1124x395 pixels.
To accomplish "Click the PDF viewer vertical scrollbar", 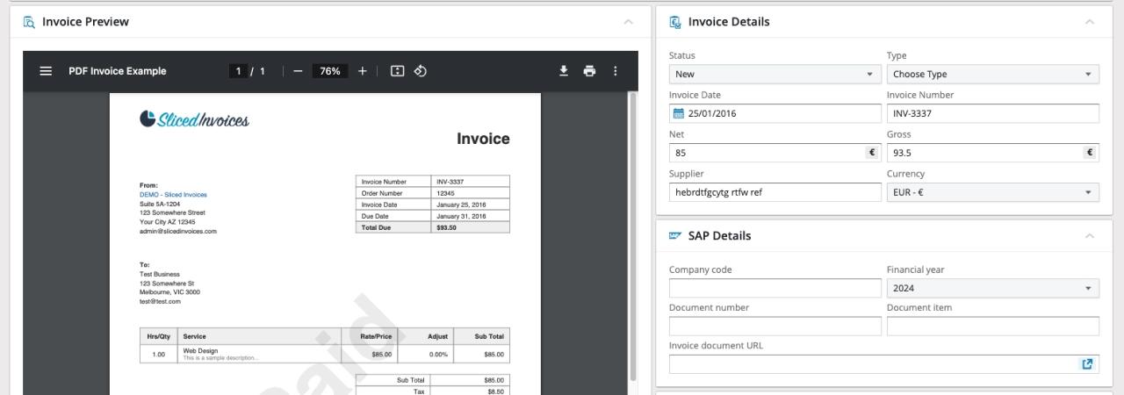I will [633, 237].
